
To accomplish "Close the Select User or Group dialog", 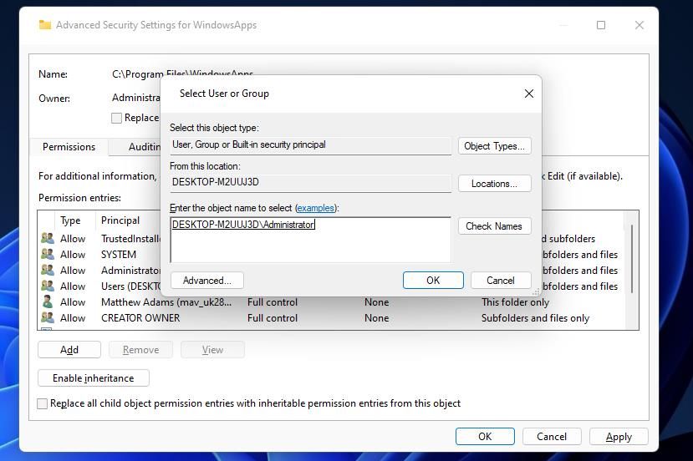I will click(x=528, y=94).
